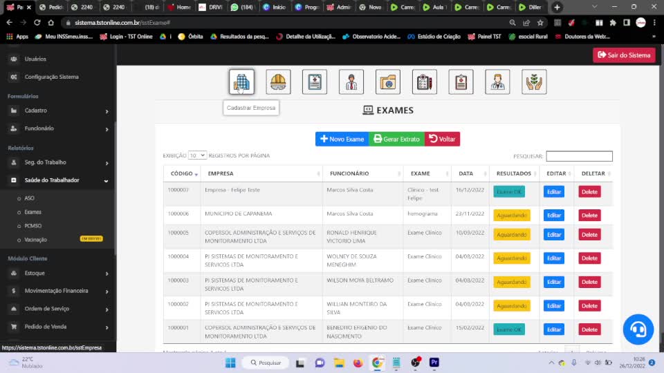The image size is (664, 373).
Task: Open the medical clipboard icon
Action: (x=461, y=82)
